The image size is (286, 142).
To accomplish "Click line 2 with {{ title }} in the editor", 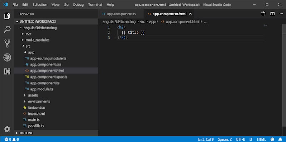I will 133,33.
